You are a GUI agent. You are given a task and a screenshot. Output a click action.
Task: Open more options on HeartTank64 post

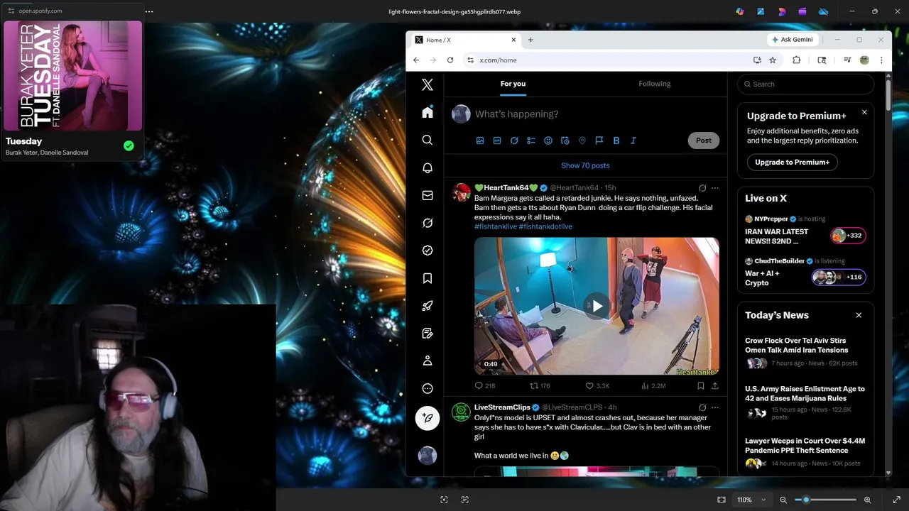pyautogui.click(x=715, y=188)
